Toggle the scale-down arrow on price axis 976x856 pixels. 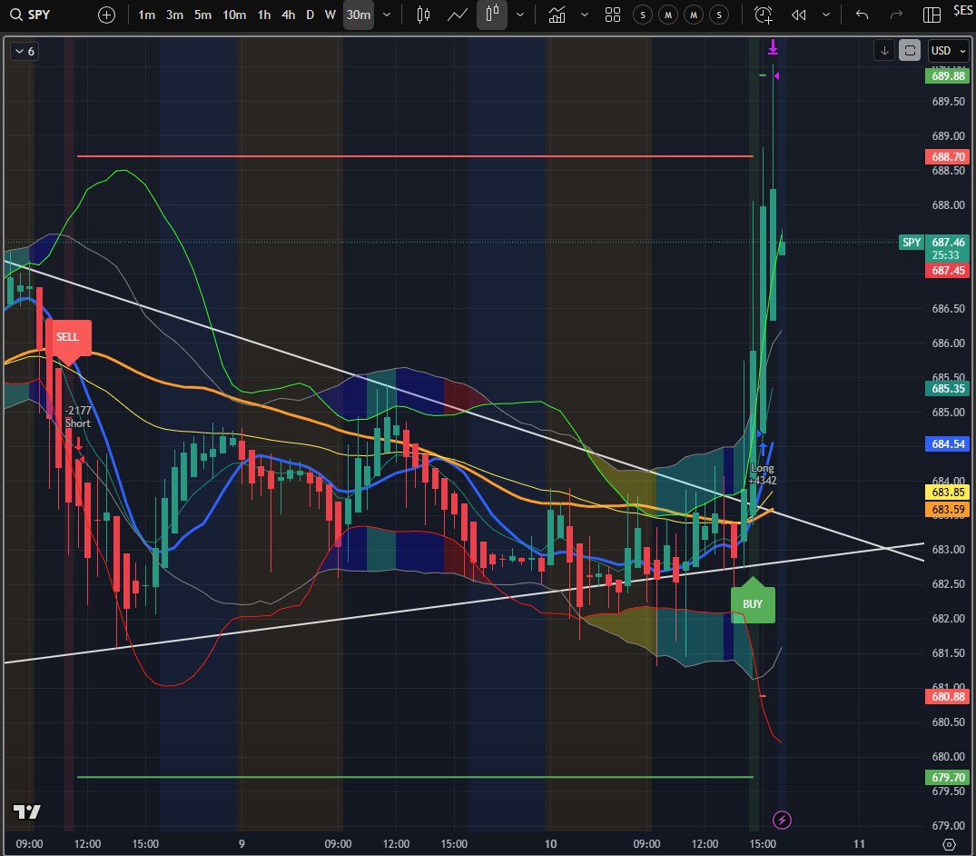click(x=883, y=51)
